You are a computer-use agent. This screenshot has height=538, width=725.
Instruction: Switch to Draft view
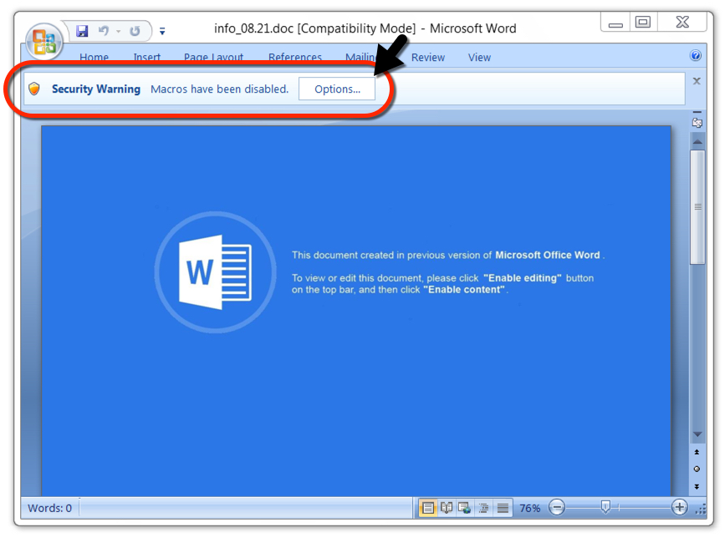pyautogui.click(x=503, y=509)
